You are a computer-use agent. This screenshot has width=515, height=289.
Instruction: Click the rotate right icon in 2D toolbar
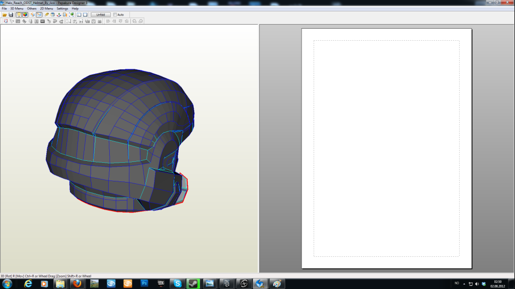[x=141, y=21]
